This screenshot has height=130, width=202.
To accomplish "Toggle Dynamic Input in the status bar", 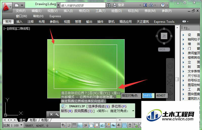I will [x=113, y=125].
